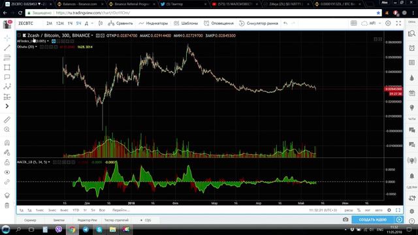Toggle stay in drawing mode
The height and width of the screenshot is (235, 418).
tap(7, 152)
